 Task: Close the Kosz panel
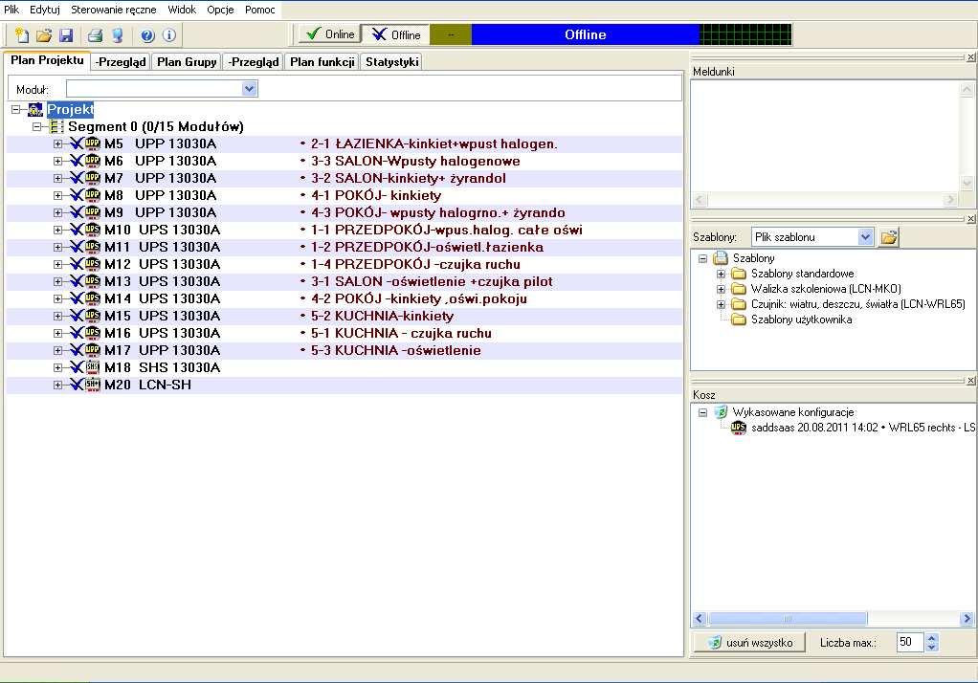coord(970,381)
